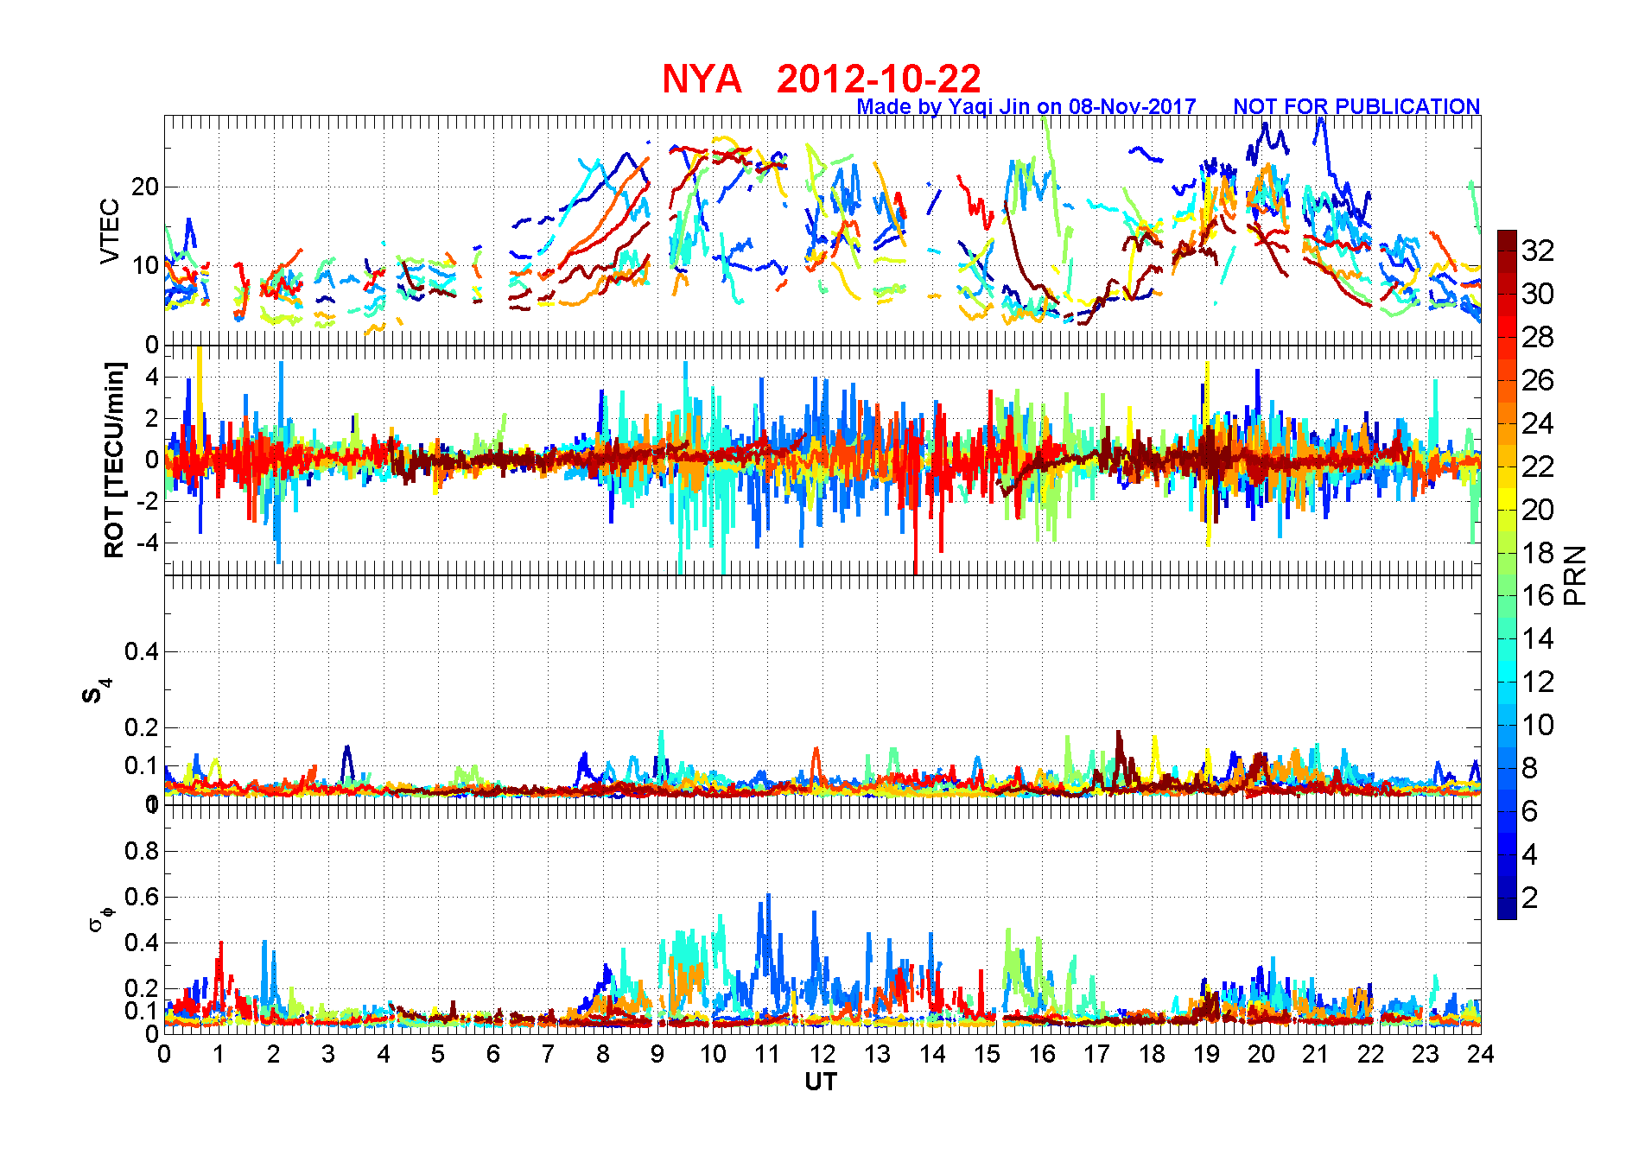Click the x-axis tick label 23
Viewport: 1645px width, 1149px height.
tap(1426, 1054)
